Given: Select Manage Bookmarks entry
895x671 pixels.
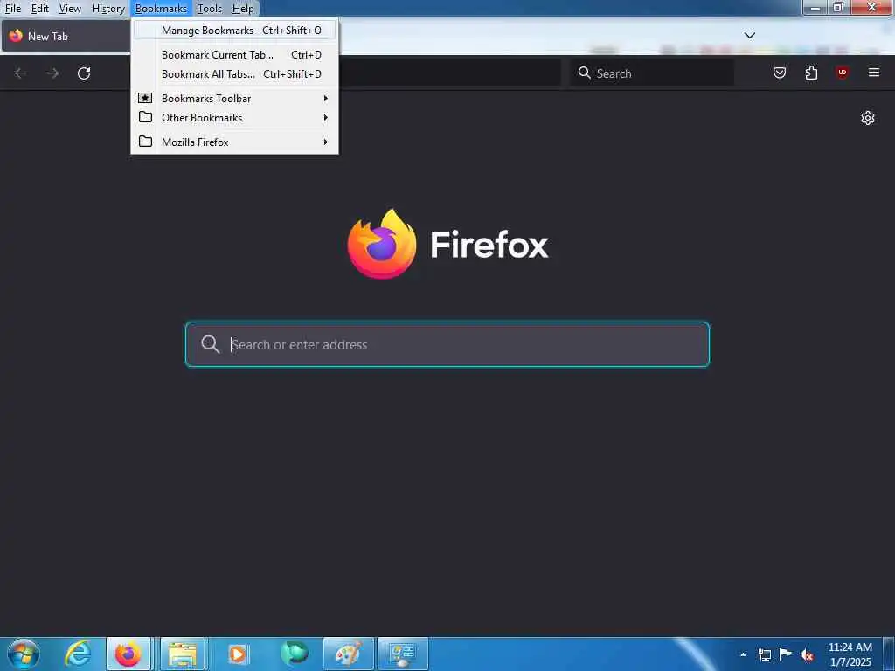Looking at the screenshot, I should tap(234, 31).
